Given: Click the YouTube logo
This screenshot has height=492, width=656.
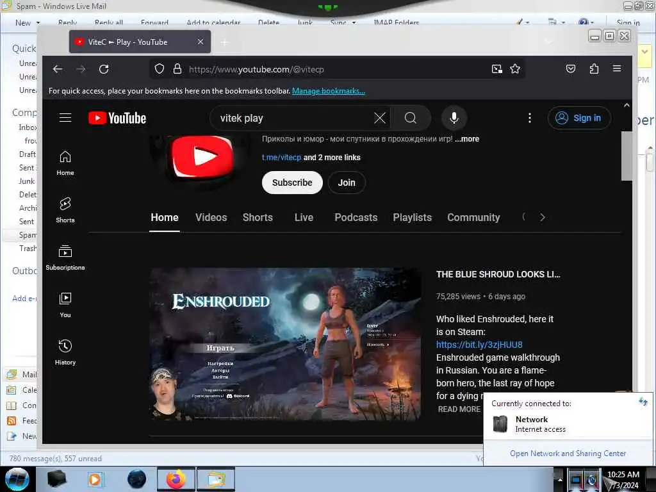Looking at the screenshot, I should click(117, 119).
